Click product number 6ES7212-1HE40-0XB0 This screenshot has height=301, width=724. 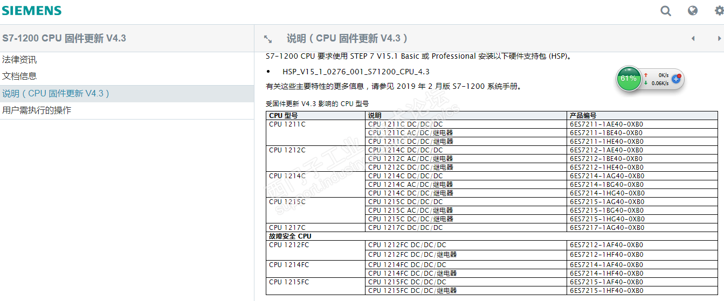(606, 167)
